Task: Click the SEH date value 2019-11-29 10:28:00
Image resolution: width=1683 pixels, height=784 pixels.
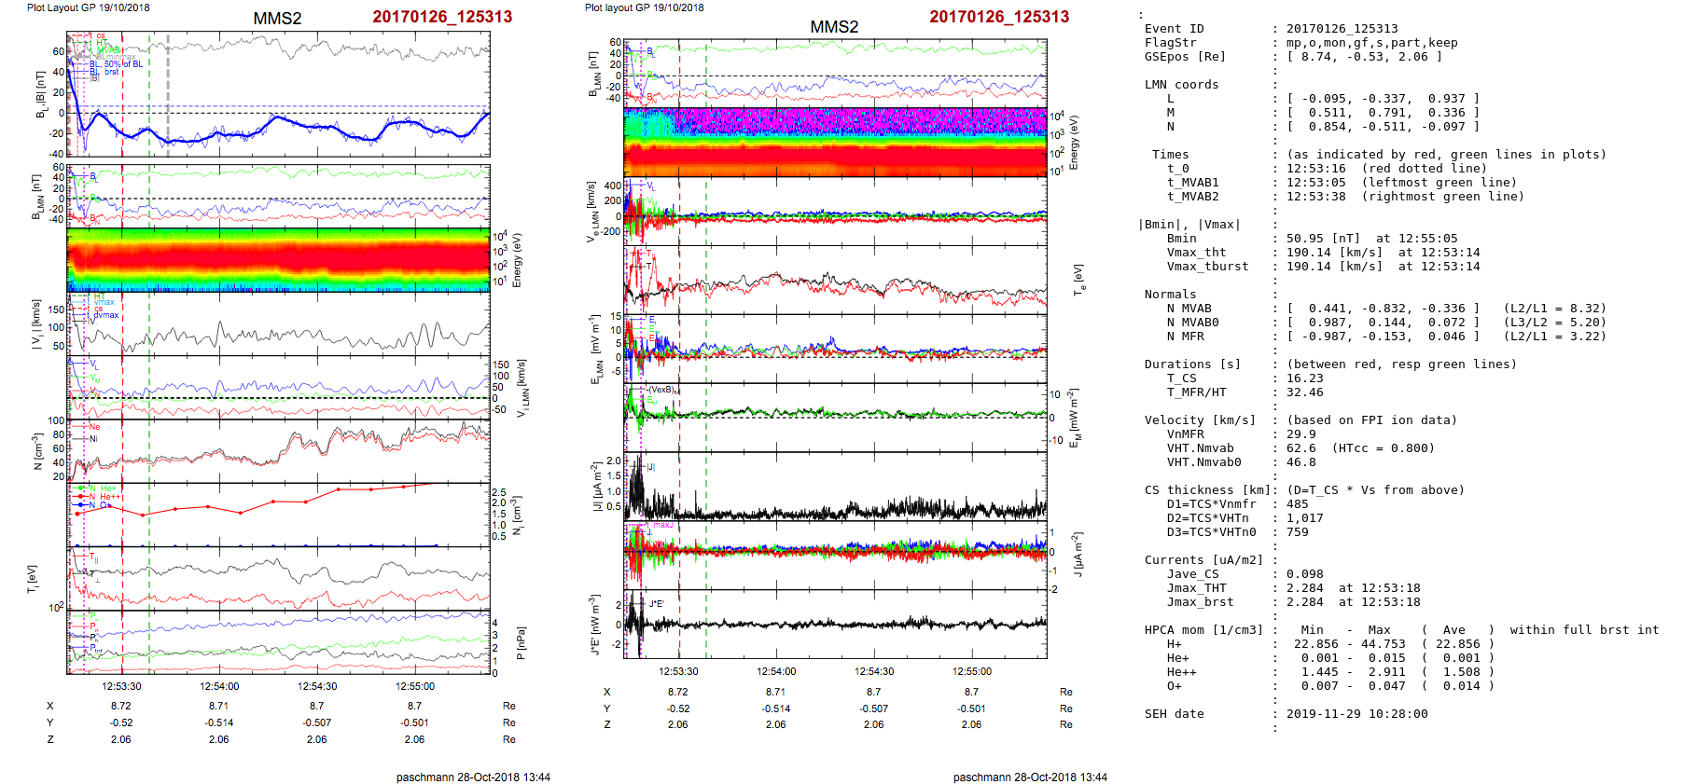Action: click(1356, 714)
